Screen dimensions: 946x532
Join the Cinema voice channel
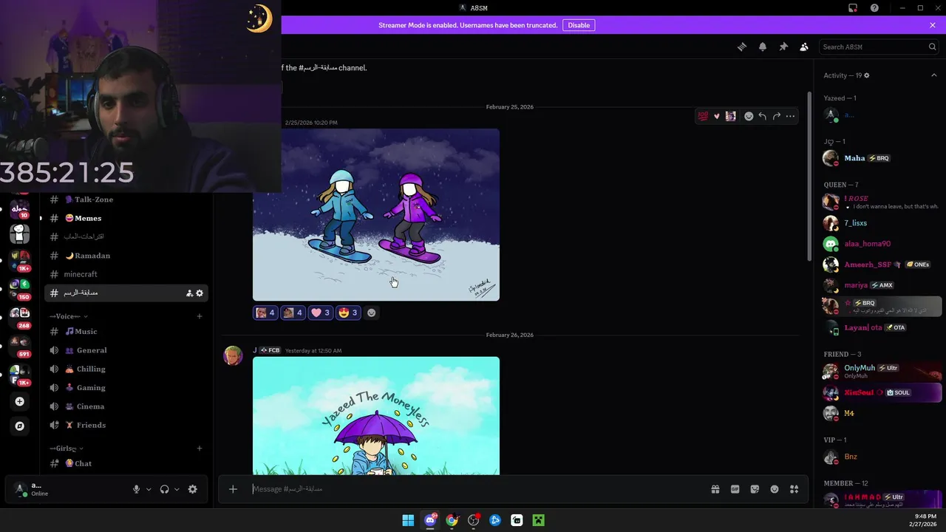pyautogui.click(x=126, y=406)
